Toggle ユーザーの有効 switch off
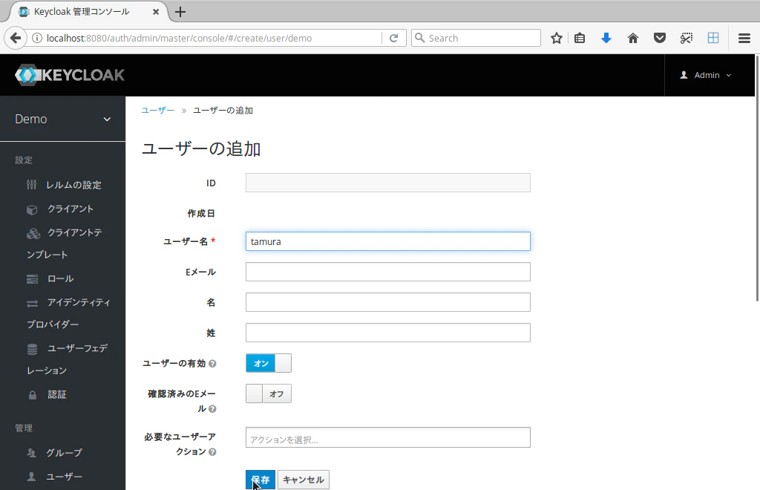 pyautogui.click(x=269, y=363)
